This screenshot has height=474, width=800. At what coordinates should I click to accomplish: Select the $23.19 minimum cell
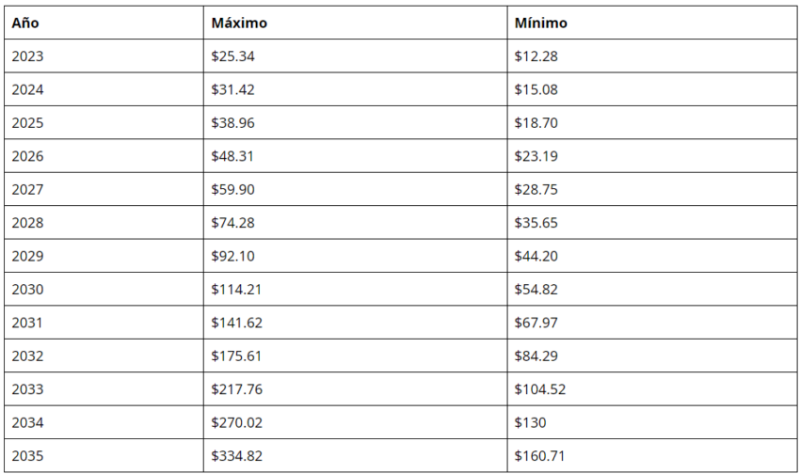[x=652, y=156]
